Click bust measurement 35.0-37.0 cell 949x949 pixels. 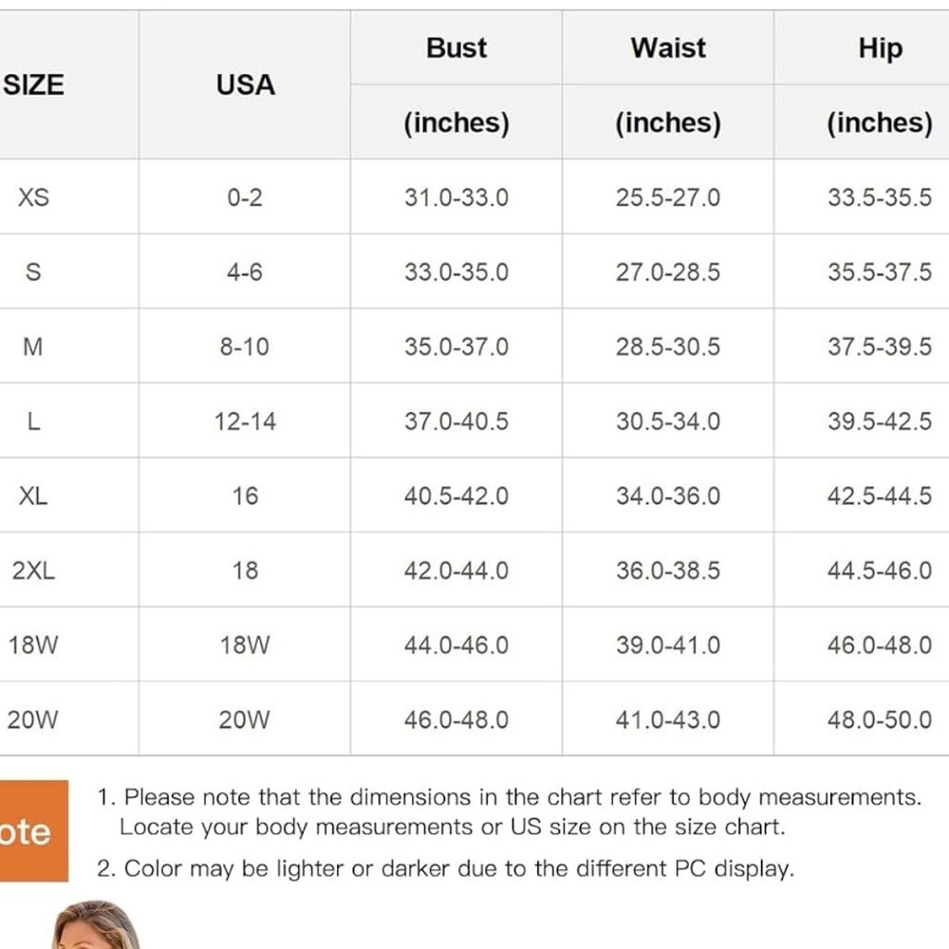click(456, 346)
